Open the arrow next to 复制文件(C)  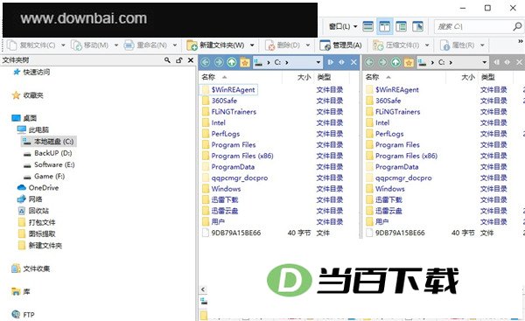63,45
